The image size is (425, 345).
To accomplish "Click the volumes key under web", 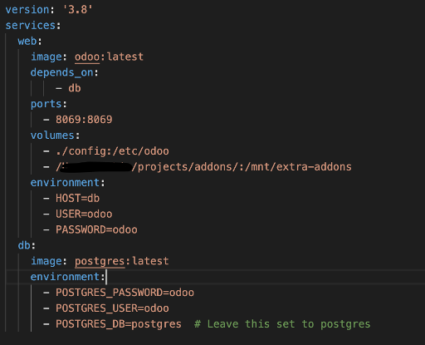I will point(52,136).
